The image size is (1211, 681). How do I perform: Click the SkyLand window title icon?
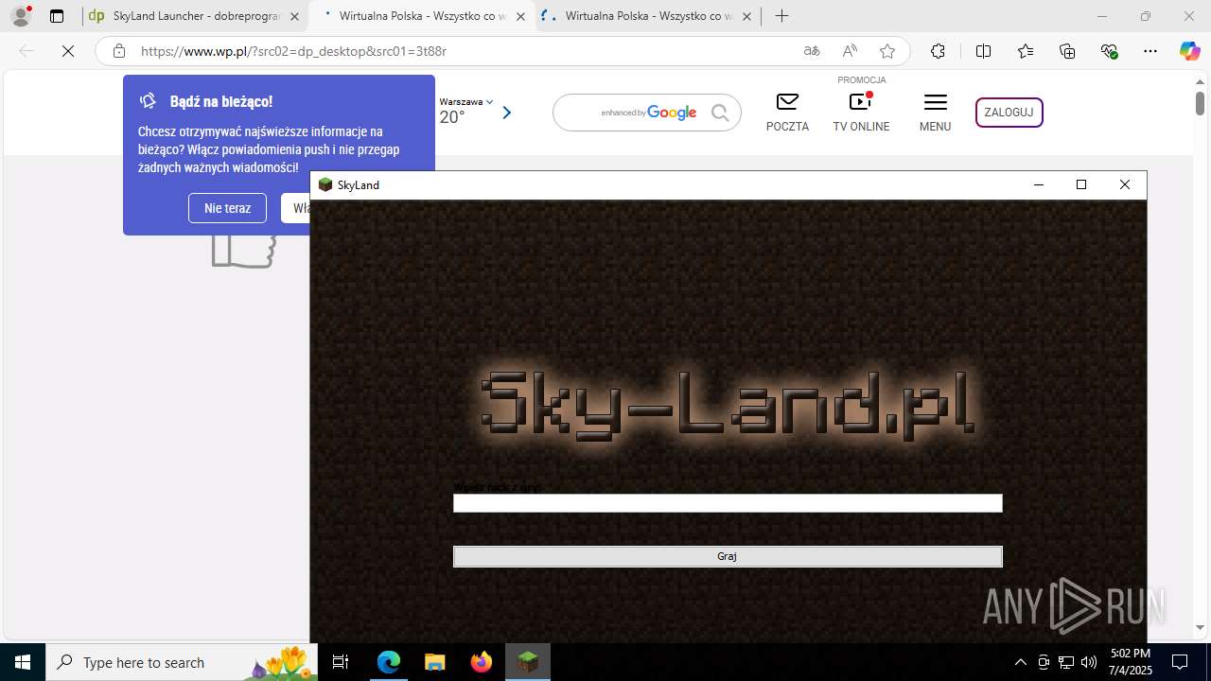(x=325, y=184)
